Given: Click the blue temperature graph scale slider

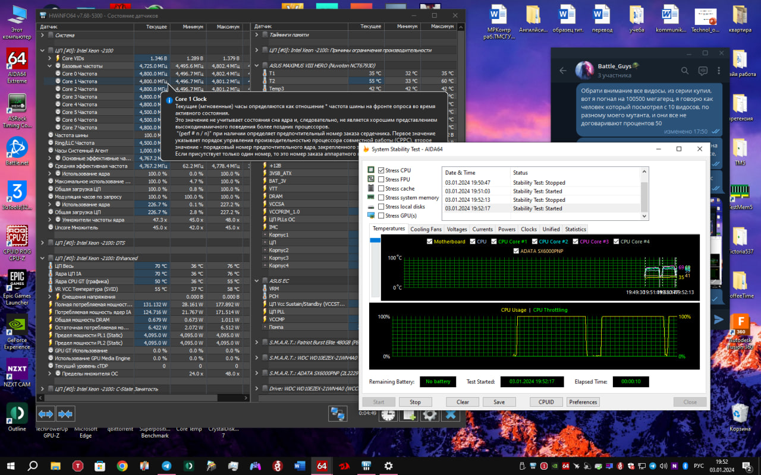Looking at the screenshot, I should click(375, 240).
